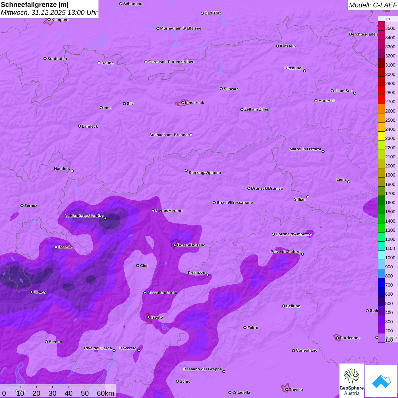Click the Bruneck/Brunico label
Image resolution: width=398 pixels, height=398 pixels.
tap(267, 188)
